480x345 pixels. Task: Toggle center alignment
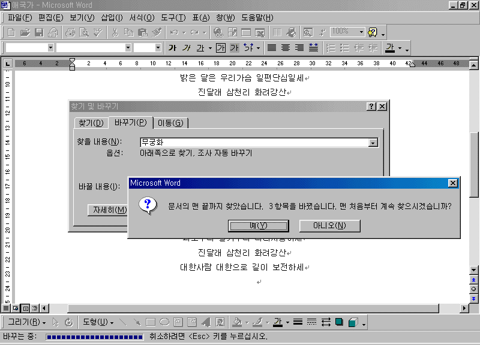coord(286,48)
